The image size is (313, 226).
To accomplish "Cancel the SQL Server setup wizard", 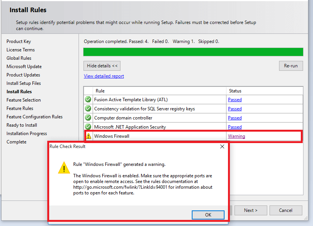I will pos(286,210).
